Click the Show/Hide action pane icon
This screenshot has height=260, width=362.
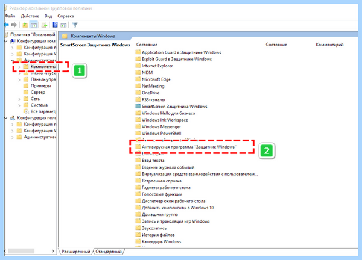63,25
